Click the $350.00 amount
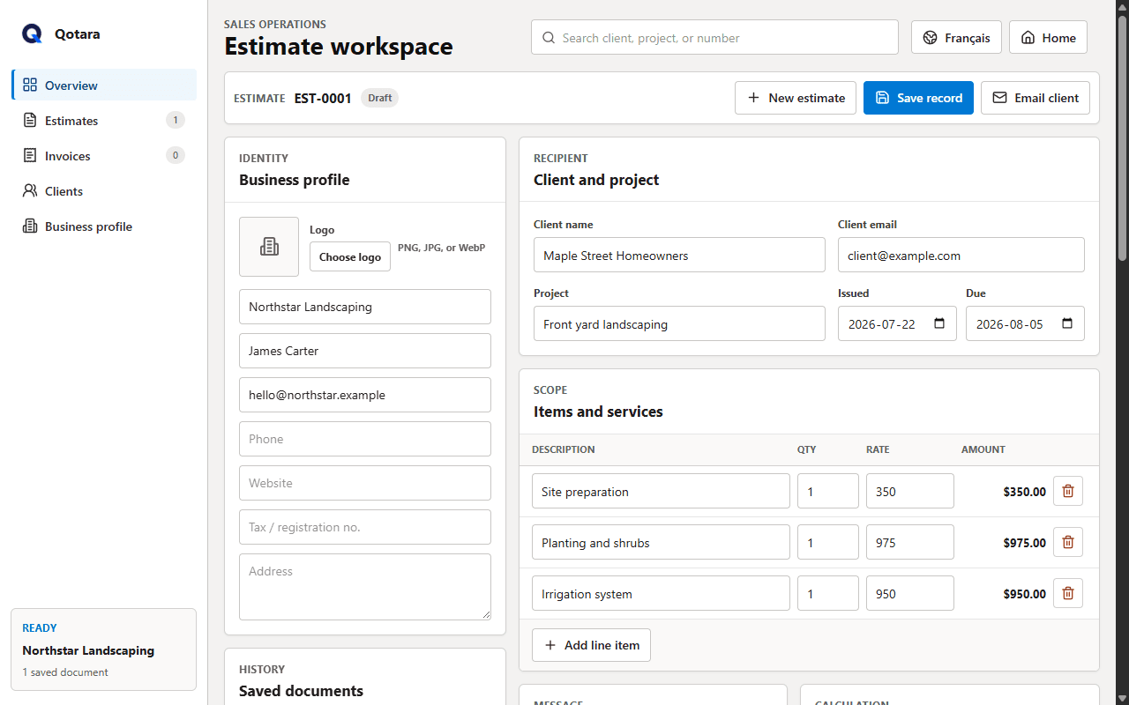The width and height of the screenshot is (1129, 705). coord(1024,492)
